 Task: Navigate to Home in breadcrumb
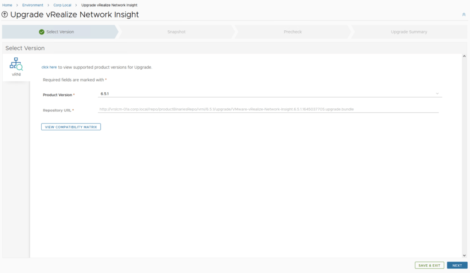(7, 5)
